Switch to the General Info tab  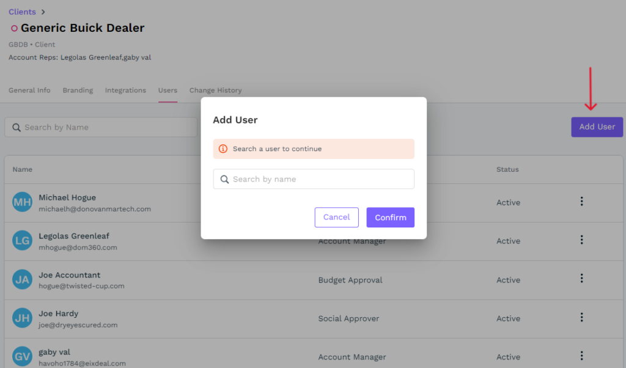[x=29, y=90]
